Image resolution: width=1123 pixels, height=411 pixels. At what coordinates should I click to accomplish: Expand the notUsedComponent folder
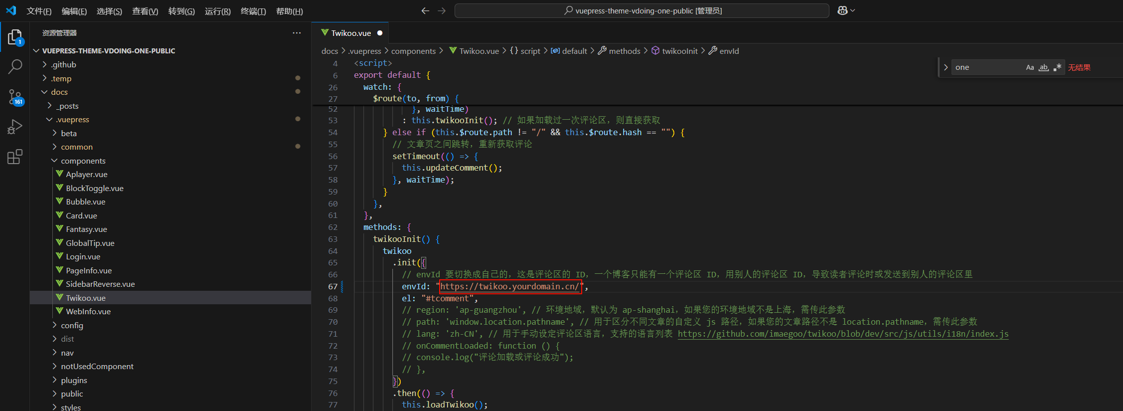[55, 366]
